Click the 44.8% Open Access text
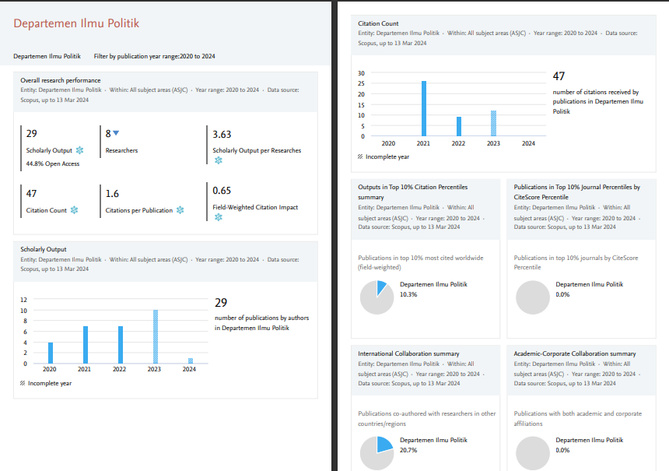This screenshot has height=471, width=669. (x=52, y=163)
